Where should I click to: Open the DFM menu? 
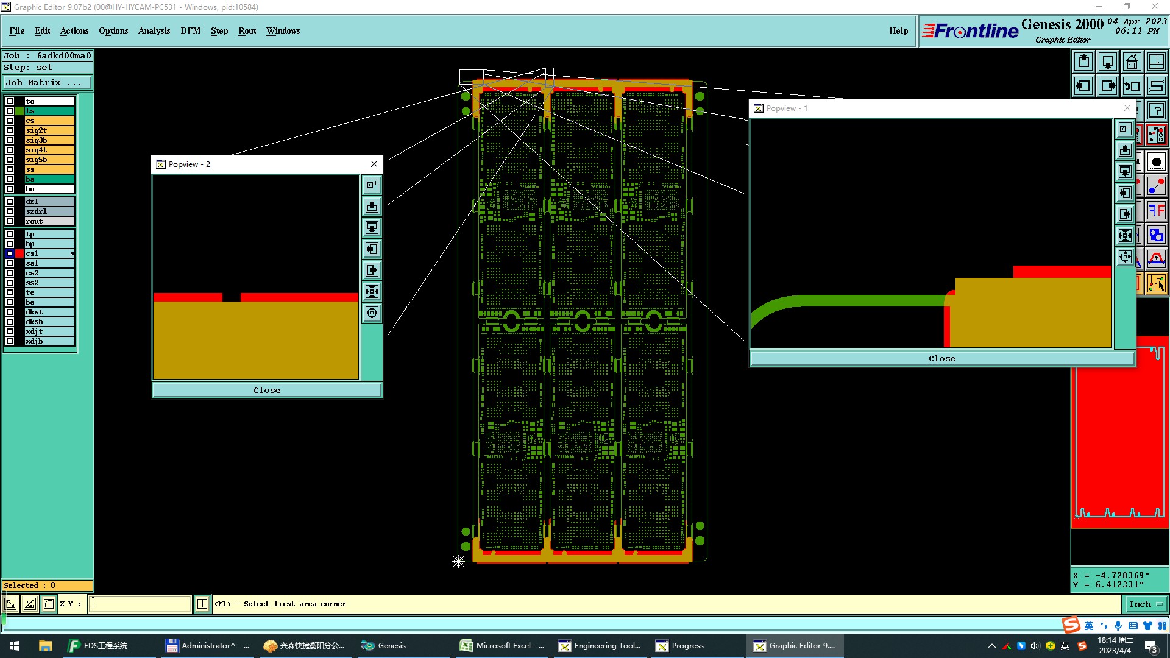point(191,30)
